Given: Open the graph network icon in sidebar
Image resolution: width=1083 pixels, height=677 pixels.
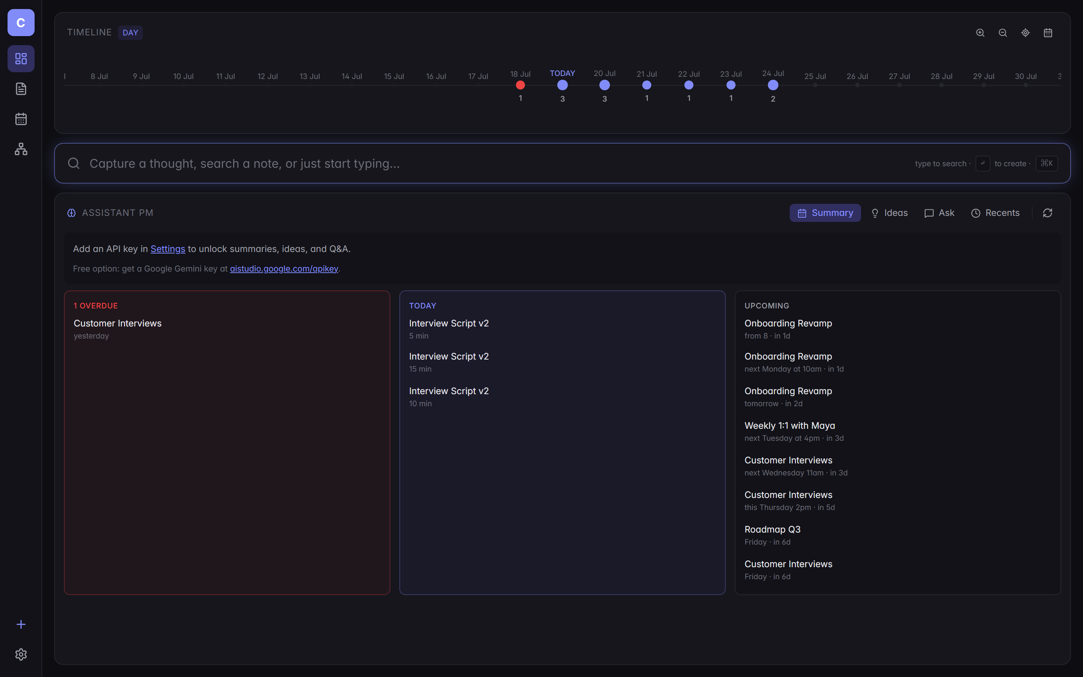Looking at the screenshot, I should click(x=21, y=149).
